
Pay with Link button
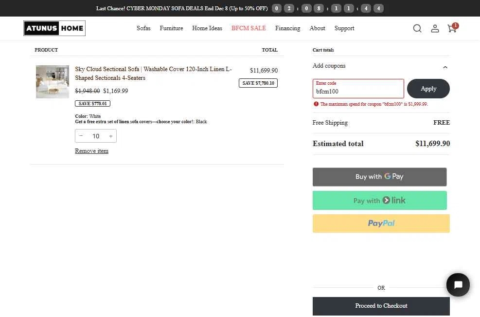click(x=380, y=201)
